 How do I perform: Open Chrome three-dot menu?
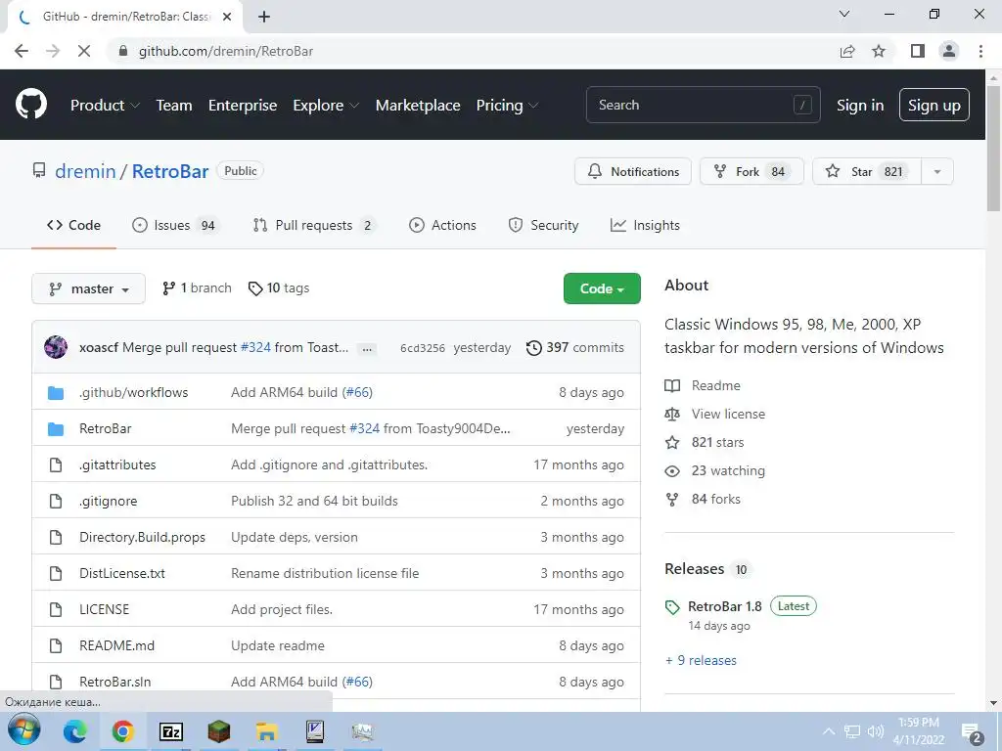pyautogui.click(x=980, y=51)
